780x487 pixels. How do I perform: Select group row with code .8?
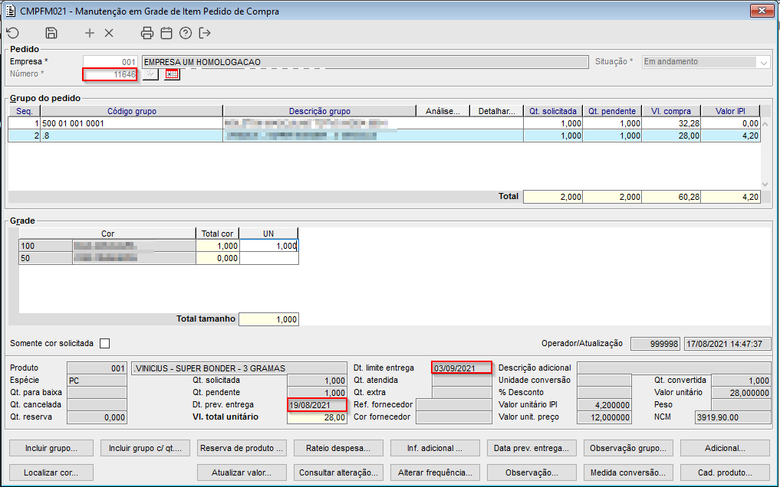[x=384, y=136]
